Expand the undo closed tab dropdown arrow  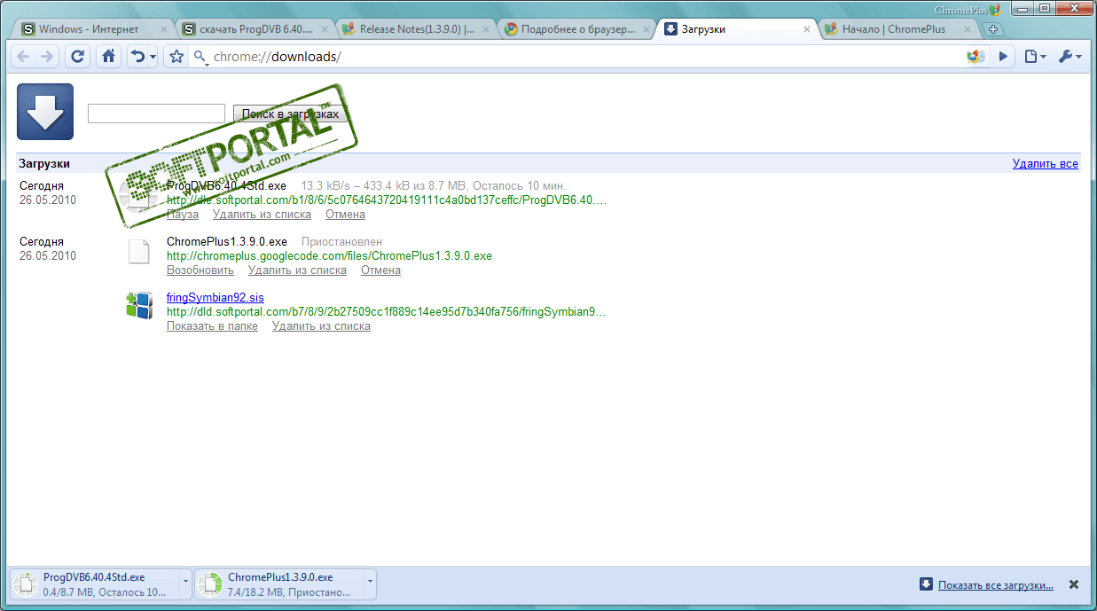tap(153, 58)
